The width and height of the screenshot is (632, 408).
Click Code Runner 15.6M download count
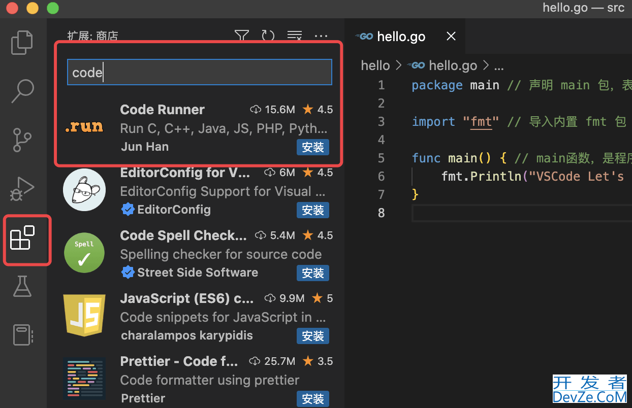(x=273, y=110)
